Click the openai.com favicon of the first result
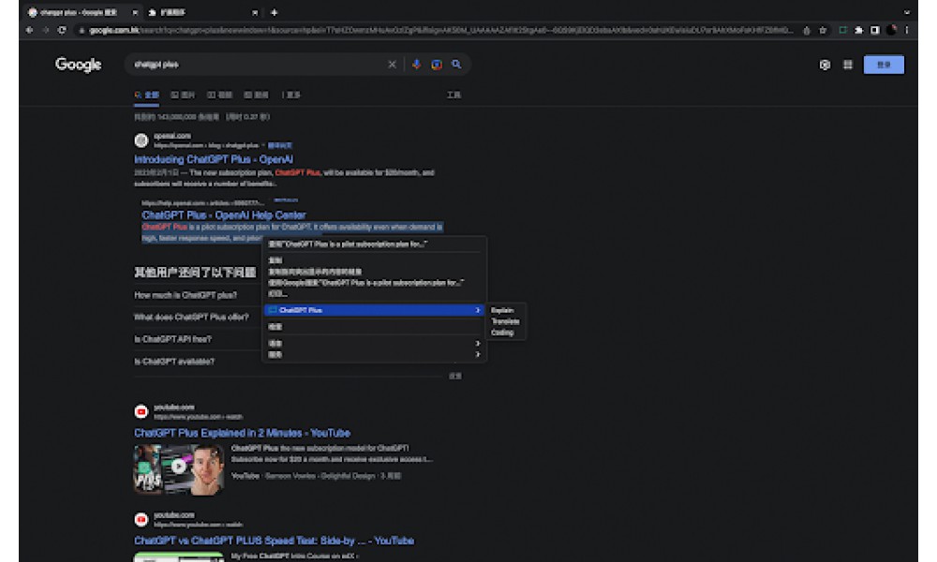The width and height of the screenshot is (937, 562). tap(141, 140)
